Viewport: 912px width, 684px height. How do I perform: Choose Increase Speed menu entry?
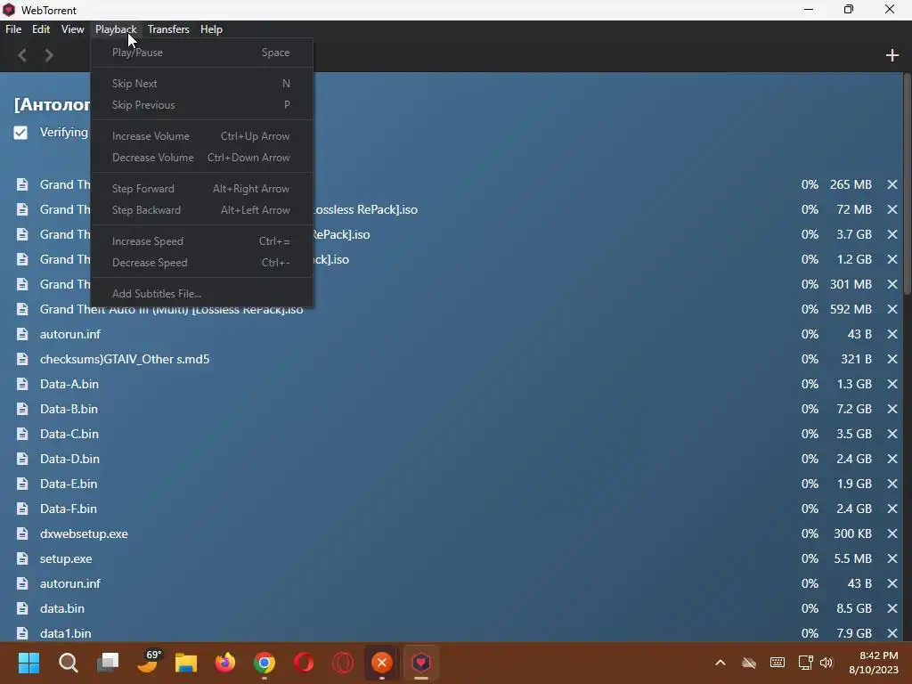tap(201, 241)
